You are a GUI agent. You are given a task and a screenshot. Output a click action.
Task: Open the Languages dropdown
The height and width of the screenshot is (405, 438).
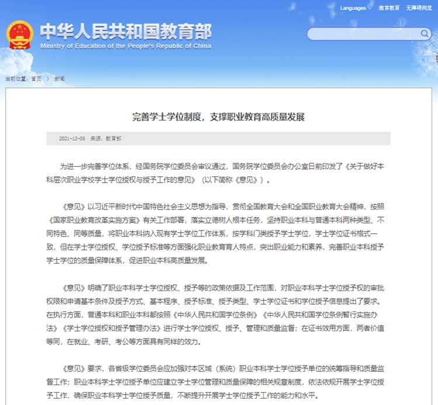(356, 8)
